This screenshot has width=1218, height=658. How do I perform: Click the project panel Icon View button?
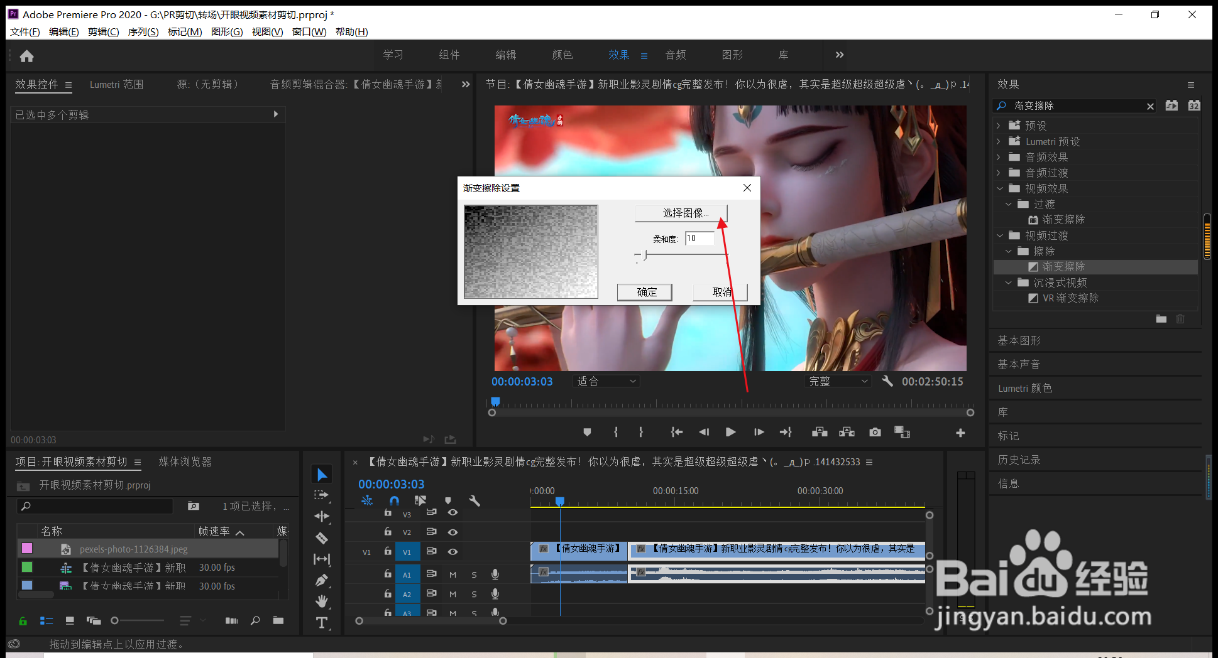70,620
